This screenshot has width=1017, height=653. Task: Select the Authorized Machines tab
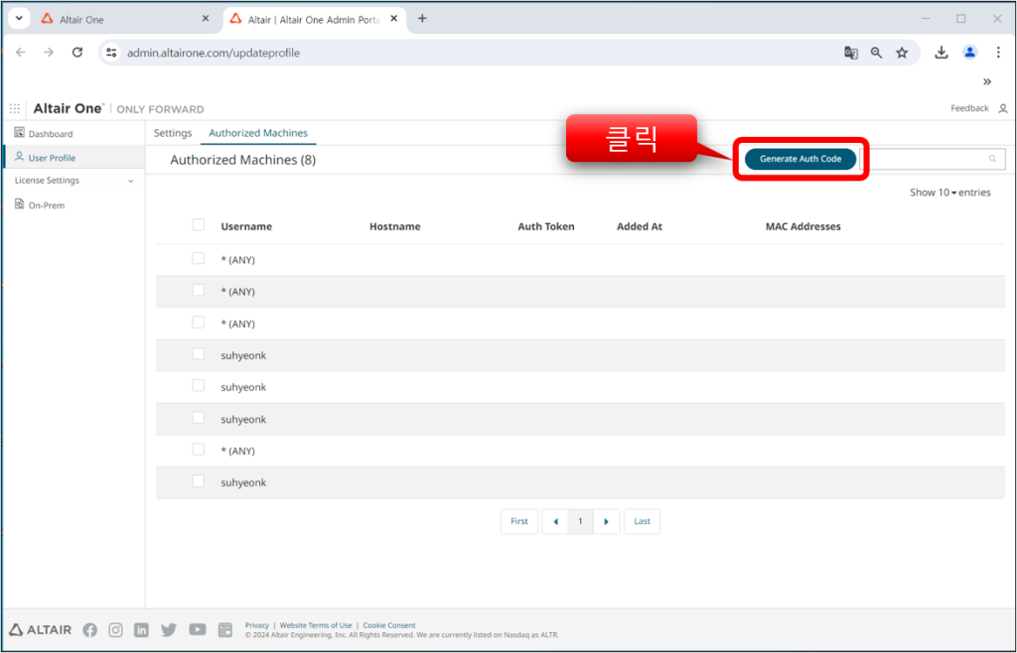258,133
